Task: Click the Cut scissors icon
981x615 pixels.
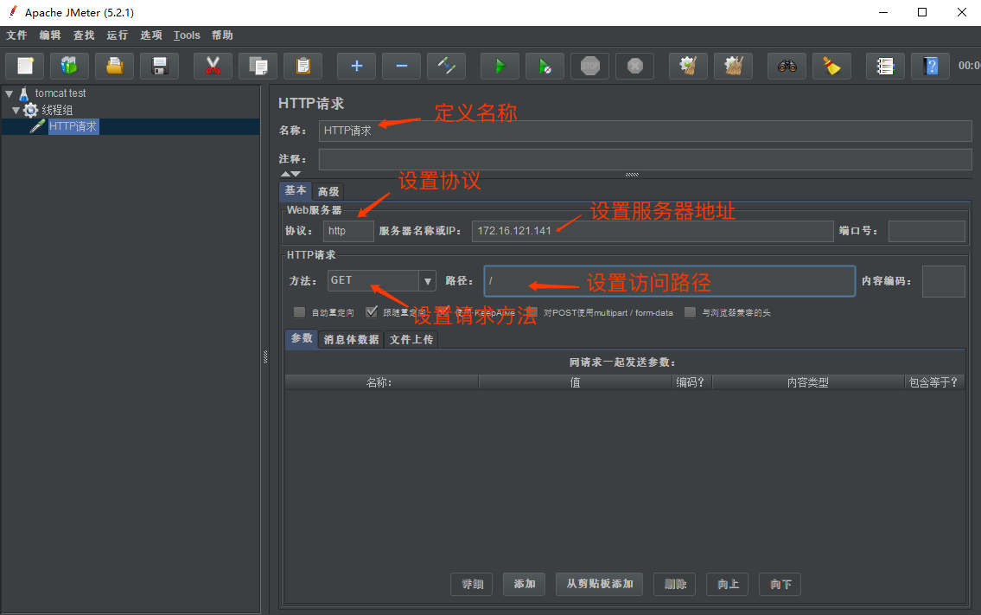Action: 213,66
